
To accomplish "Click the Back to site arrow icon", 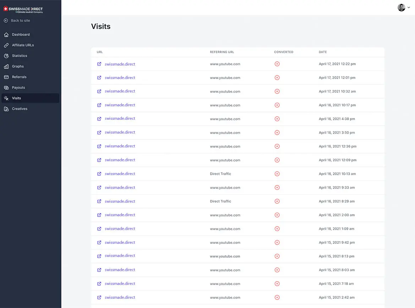I will (6, 21).
